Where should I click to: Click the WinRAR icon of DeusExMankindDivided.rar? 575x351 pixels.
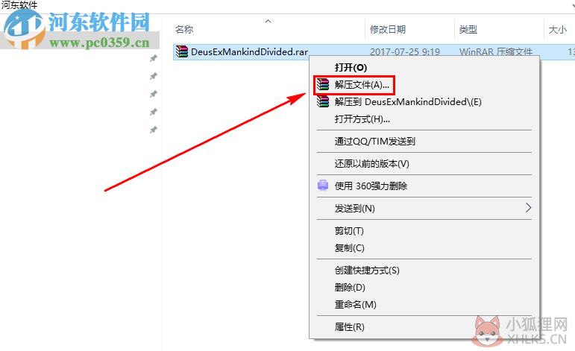tap(181, 51)
